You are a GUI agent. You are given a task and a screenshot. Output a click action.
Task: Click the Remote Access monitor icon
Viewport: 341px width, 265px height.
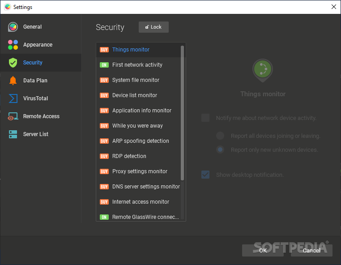click(x=13, y=116)
